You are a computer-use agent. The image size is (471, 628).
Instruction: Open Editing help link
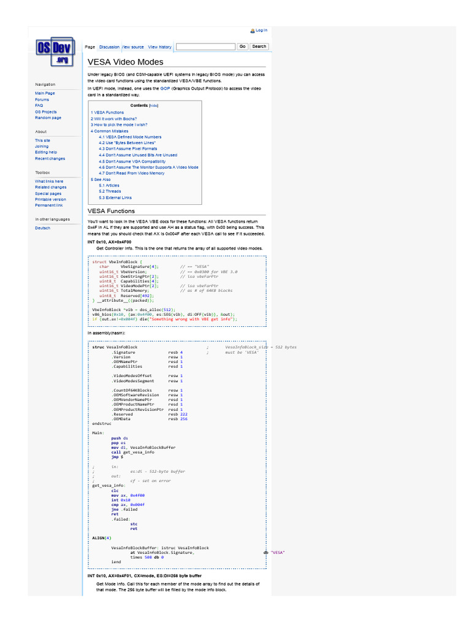pos(46,153)
